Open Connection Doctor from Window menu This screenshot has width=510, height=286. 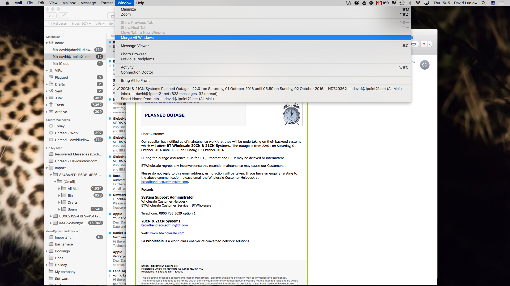pyautogui.click(x=263, y=72)
